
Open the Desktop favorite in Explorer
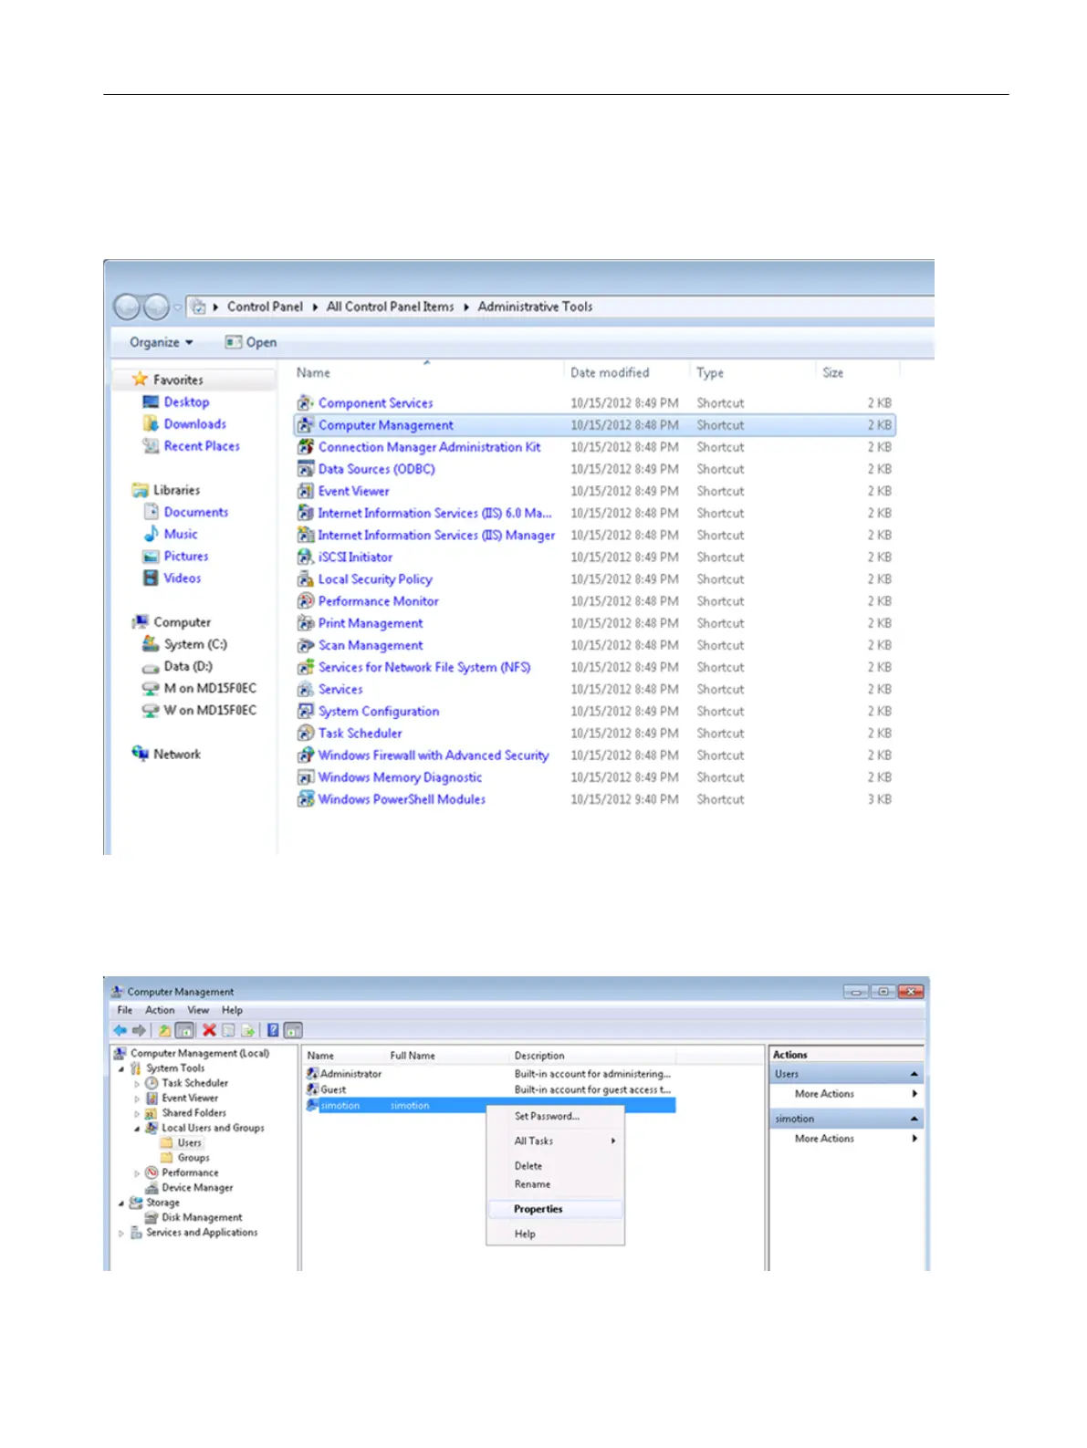tap(186, 401)
